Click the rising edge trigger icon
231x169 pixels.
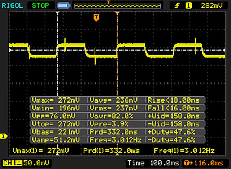177,6
